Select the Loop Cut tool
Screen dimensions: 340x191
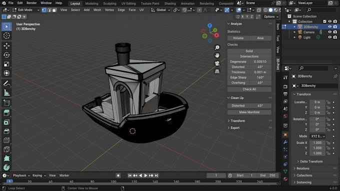tap(6, 140)
